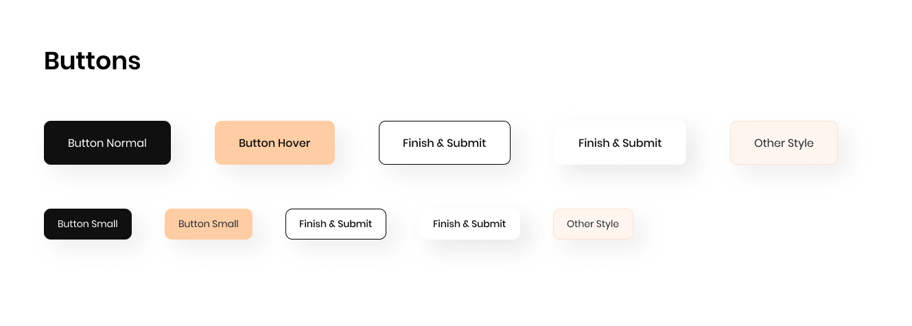The height and width of the screenshot is (326, 912).
Task: Click the small borderless shadowed Finish & Submit button
Action: pyautogui.click(x=469, y=224)
